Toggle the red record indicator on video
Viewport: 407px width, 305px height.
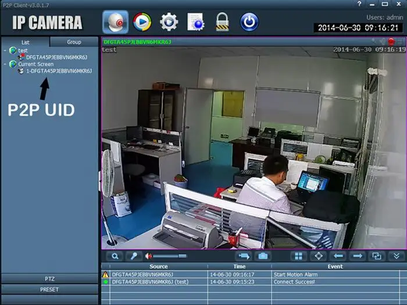click(391, 42)
